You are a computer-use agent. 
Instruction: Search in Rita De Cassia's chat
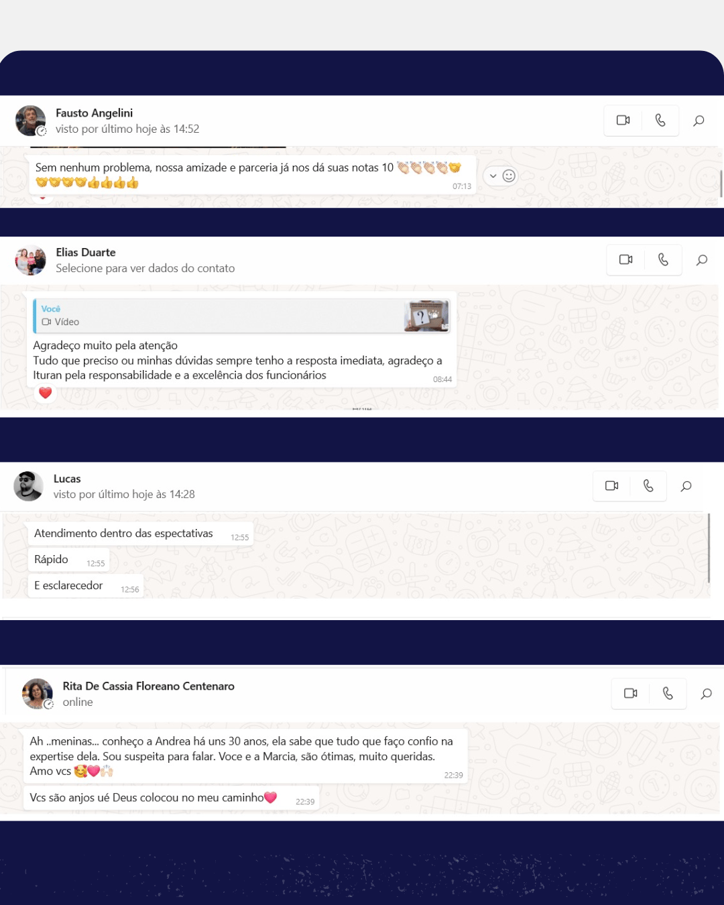(706, 694)
